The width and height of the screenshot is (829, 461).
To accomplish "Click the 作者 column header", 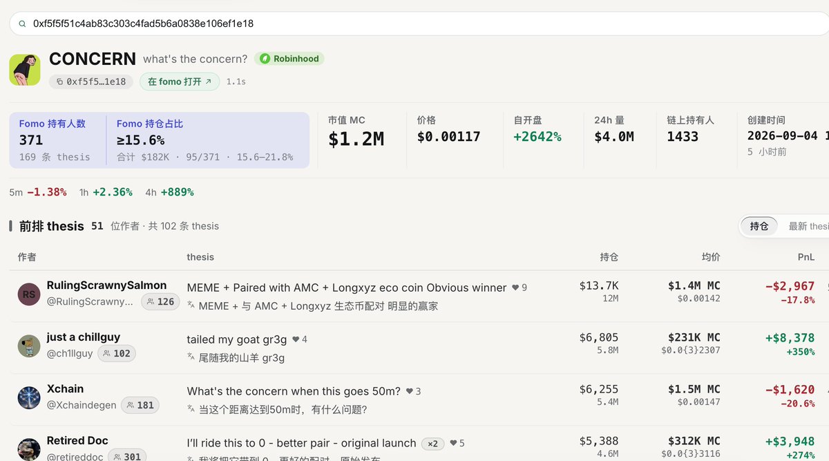I will [27, 257].
